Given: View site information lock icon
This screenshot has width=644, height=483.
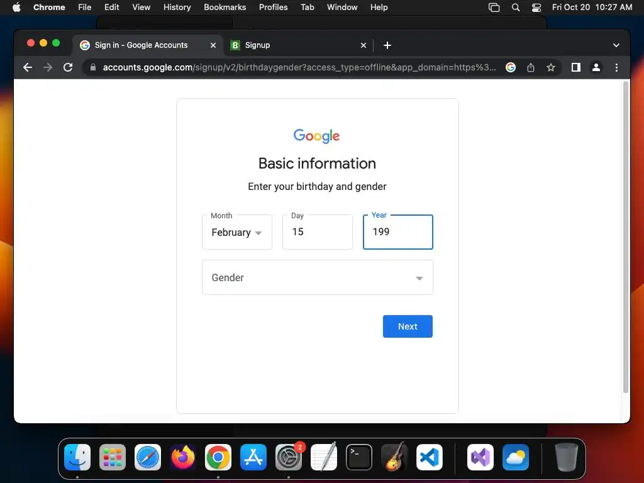Looking at the screenshot, I should pos(93,67).
